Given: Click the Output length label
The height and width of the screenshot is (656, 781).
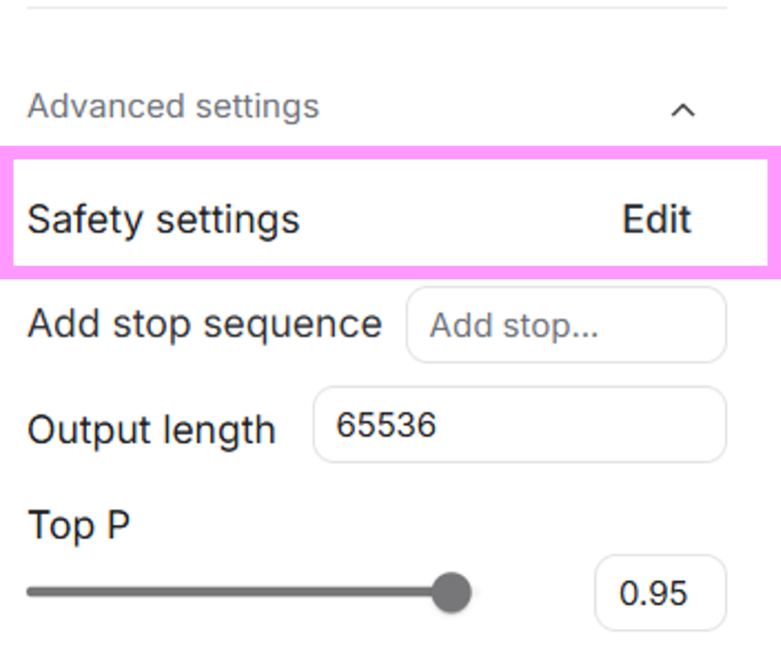Looking at the screenshot, I should click(x=151, y=430).
